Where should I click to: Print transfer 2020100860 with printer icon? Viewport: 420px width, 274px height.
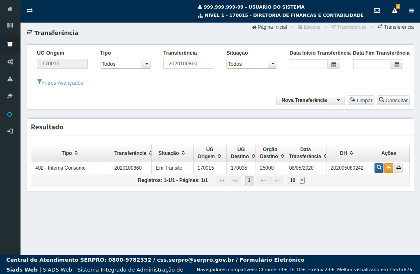(x=399, y=168)
